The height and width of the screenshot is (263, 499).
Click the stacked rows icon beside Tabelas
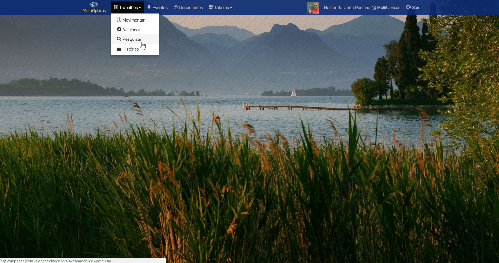(x=211, y=7)
